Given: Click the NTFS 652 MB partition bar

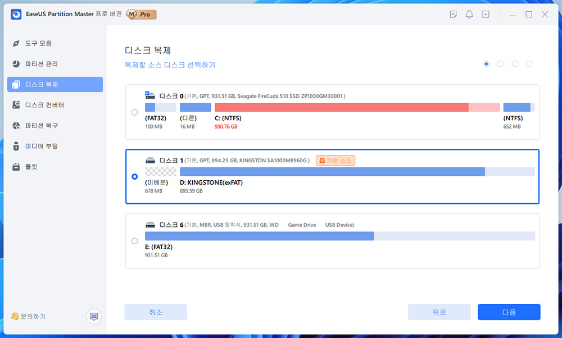Looking at the screenshot, I should [519, 107].
